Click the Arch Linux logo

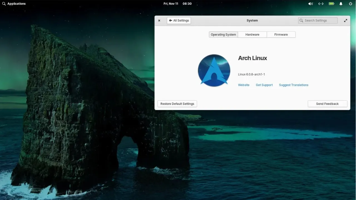214,70
